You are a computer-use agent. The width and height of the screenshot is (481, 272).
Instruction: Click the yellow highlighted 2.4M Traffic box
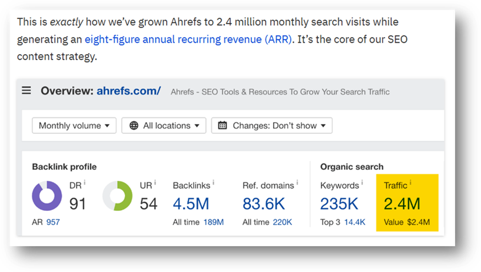(x=407, y=202)
